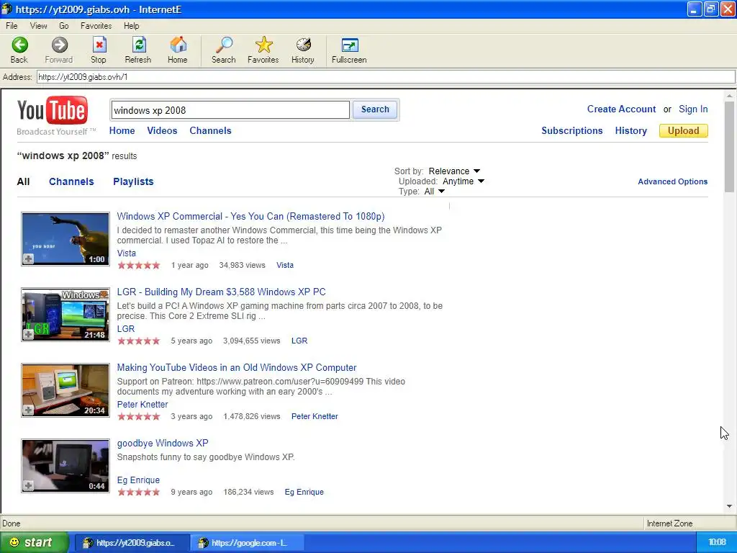Click the YouTube Broadcast Yourself logo
Screen dimensions: 737x553
click(x=55, y=116)
